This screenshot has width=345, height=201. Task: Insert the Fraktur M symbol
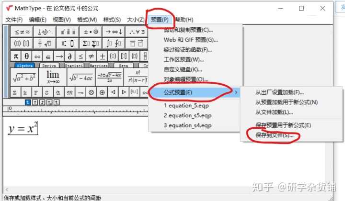coord(69,92)
